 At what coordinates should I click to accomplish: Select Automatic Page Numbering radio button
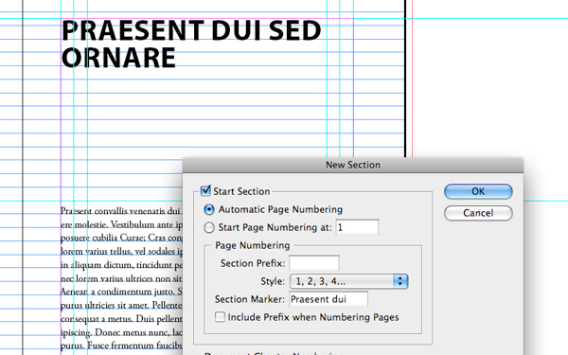pyautogui.click(x=209, y=209)
